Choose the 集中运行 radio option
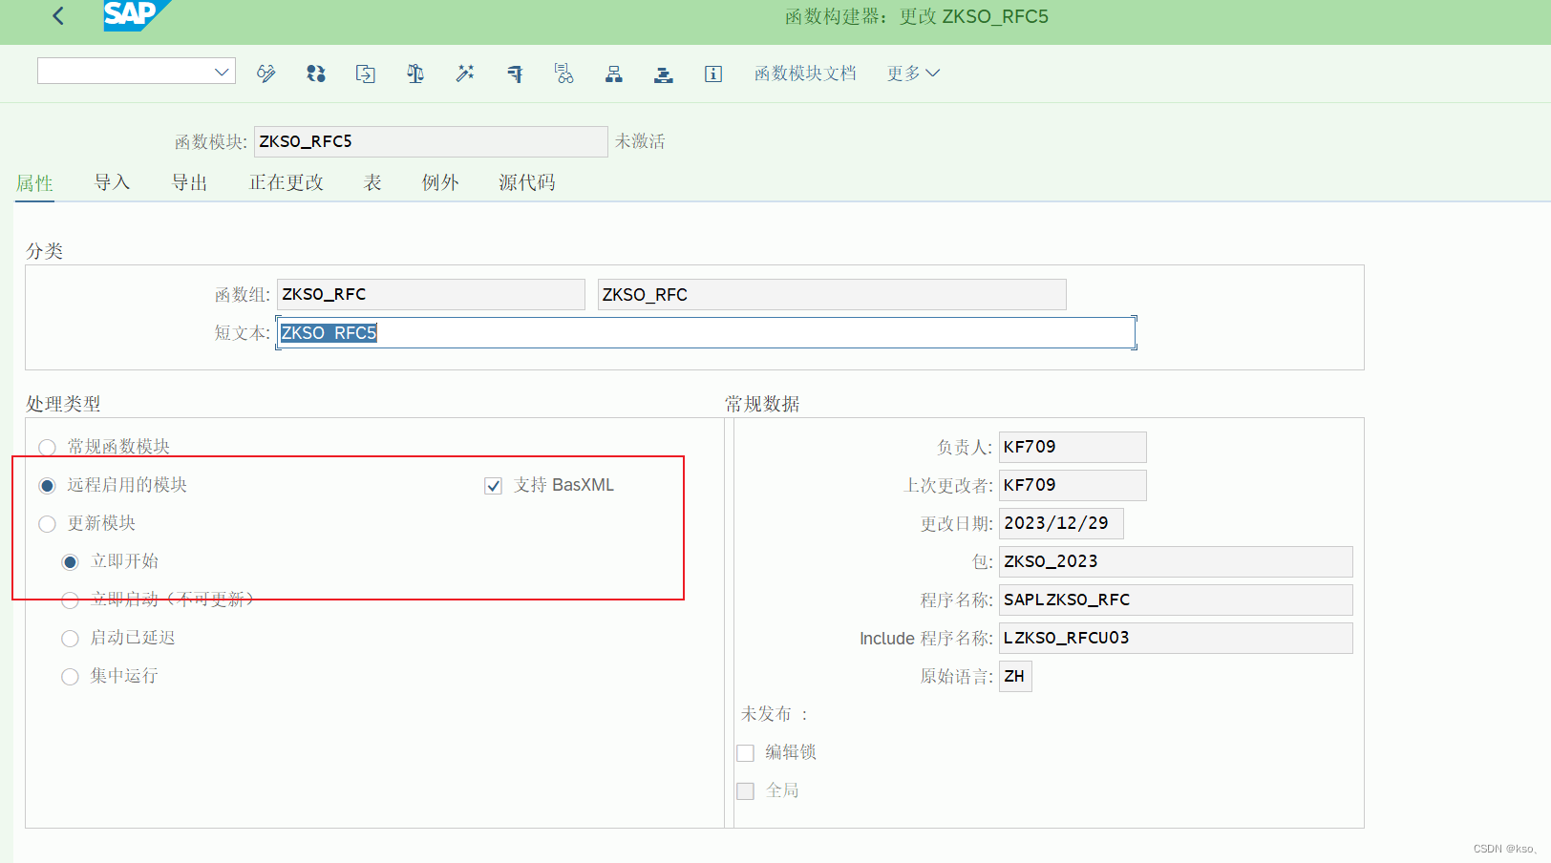Image resolution: width=1551 pixels, height=863 pixels. [x=70, y=676]
